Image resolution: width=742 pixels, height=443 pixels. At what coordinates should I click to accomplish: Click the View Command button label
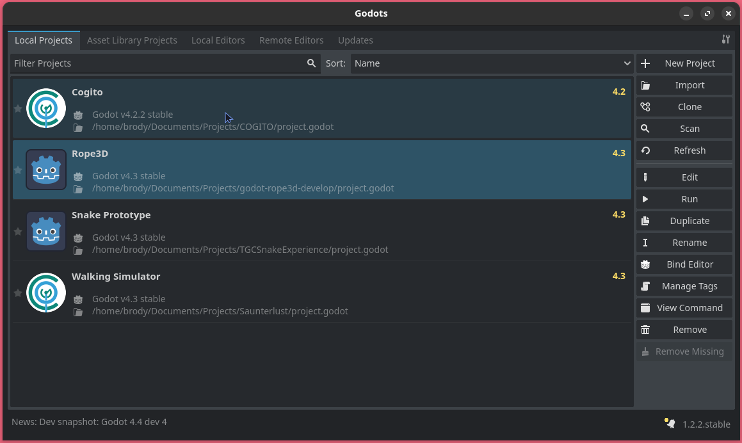[x=690, y=308]
